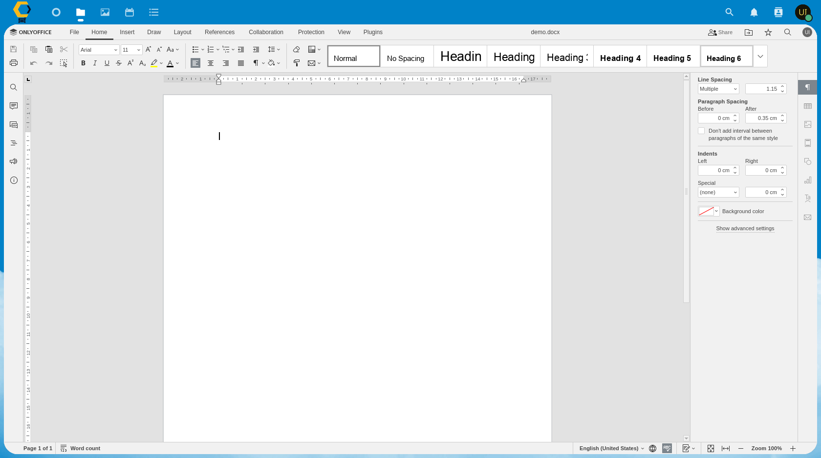Screen dimensions: 821x458
Task: Open Header and footer settings in right sidebar
Action: (808, 143)
